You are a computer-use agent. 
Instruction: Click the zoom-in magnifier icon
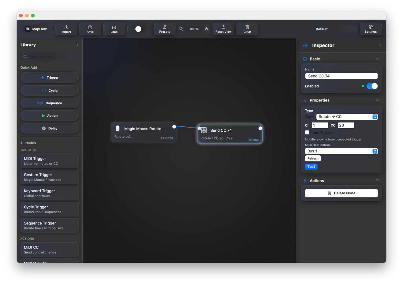(207, 29)
